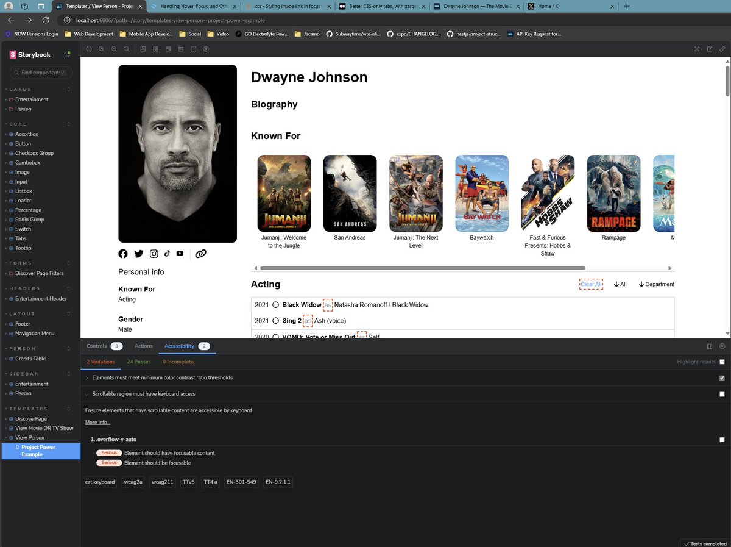Viewport: 731px width, 547px height.
Task: Open the NOW Pensions Login bookmark
Action: [32, 34]
